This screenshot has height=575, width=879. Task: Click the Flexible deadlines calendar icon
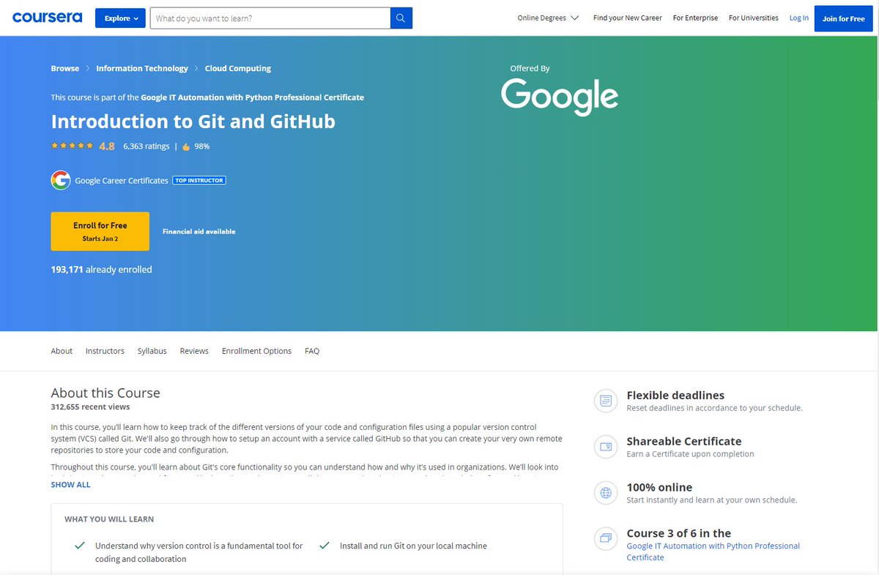(606, 401)
